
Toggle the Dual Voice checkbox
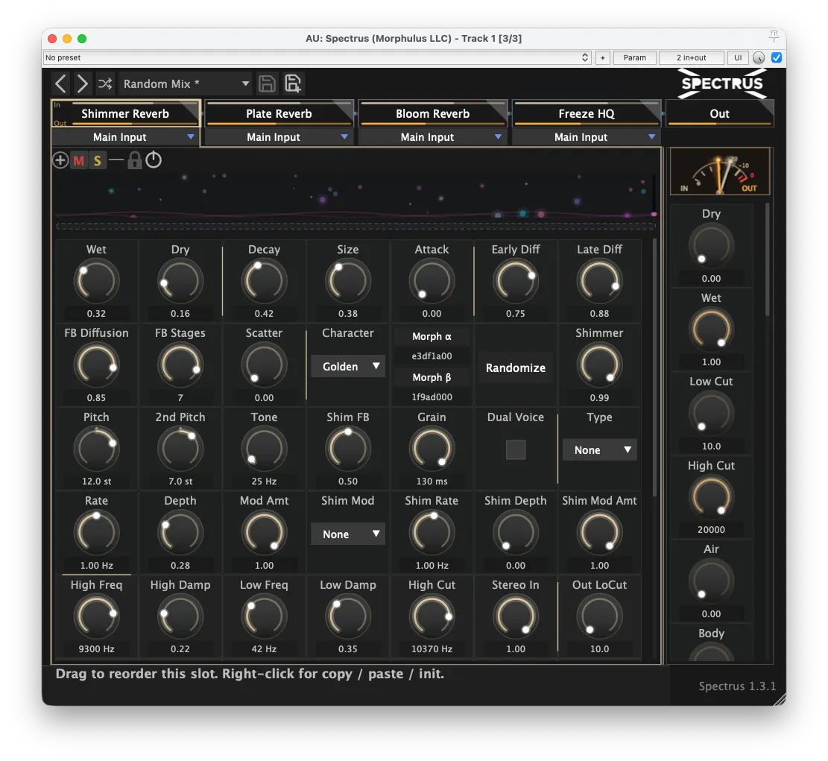(516, 449)
